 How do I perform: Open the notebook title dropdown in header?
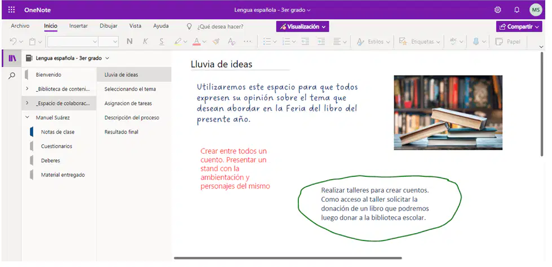272,10
